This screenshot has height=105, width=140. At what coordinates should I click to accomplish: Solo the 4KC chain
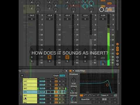(x=60, y=92)
